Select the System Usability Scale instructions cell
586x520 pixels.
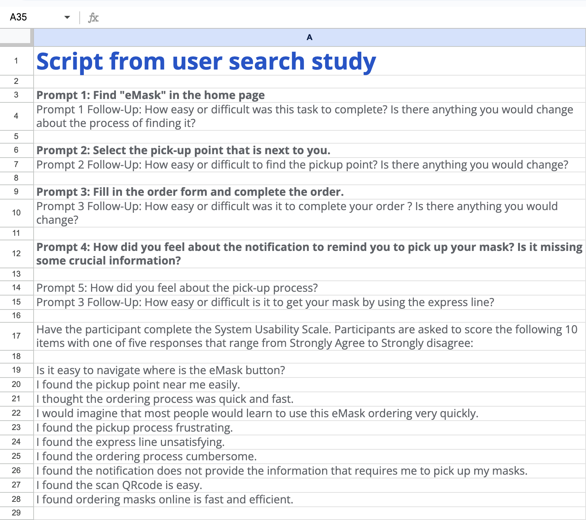click(310, 336)
